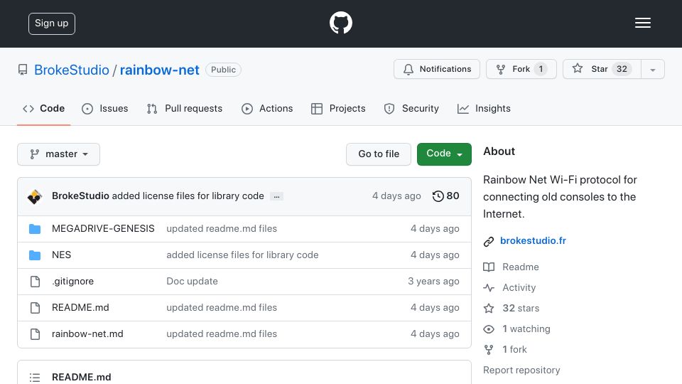Click the '3 years ago' timestamp
Screen dimensions: 682x384
pyautogui.click(x=433, y=282)
